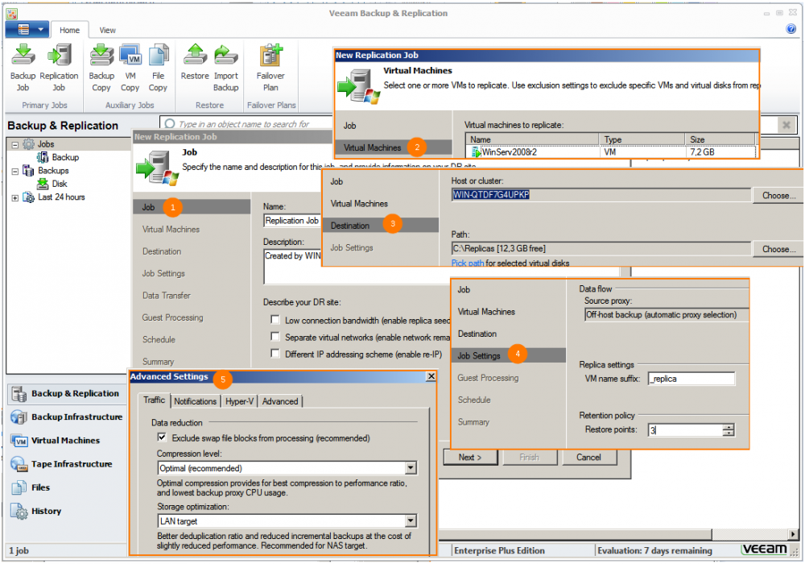
Task: Switch to the Virtual Machines pane
Action: pyautogui.click(x=56, y=441)
